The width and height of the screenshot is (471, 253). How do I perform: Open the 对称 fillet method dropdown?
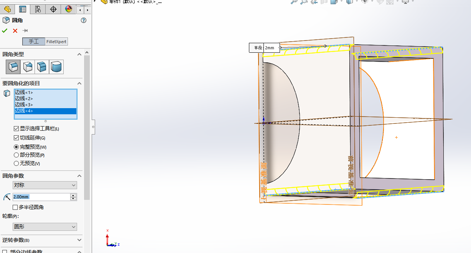tap(44, 185)
